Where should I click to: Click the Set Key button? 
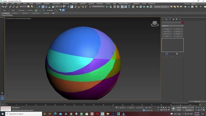coord(179,110)
